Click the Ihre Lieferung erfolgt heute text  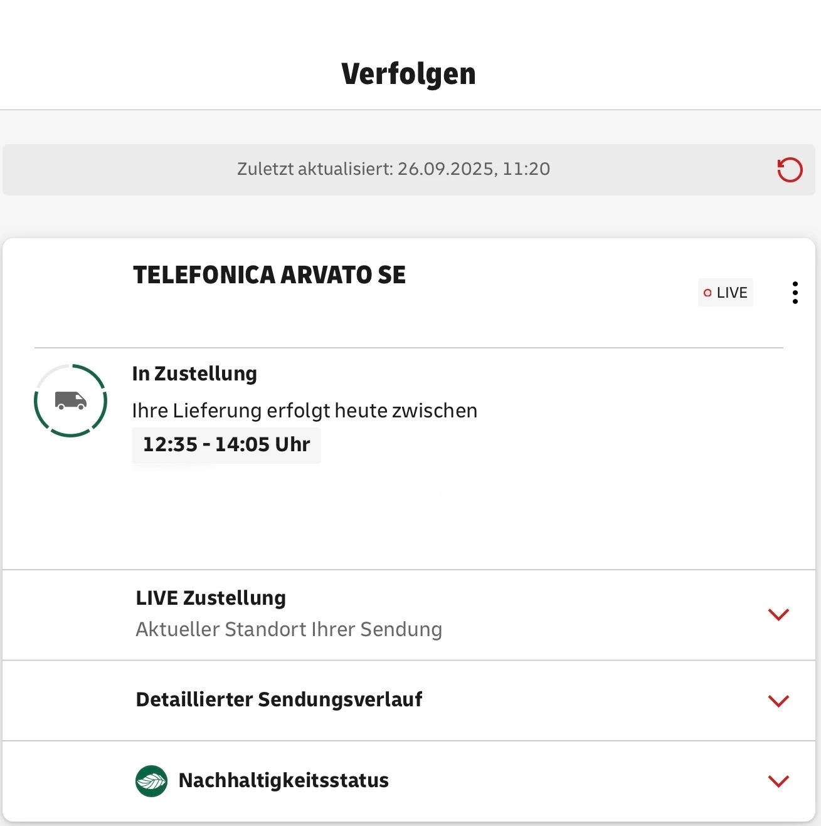pos(305,410)
